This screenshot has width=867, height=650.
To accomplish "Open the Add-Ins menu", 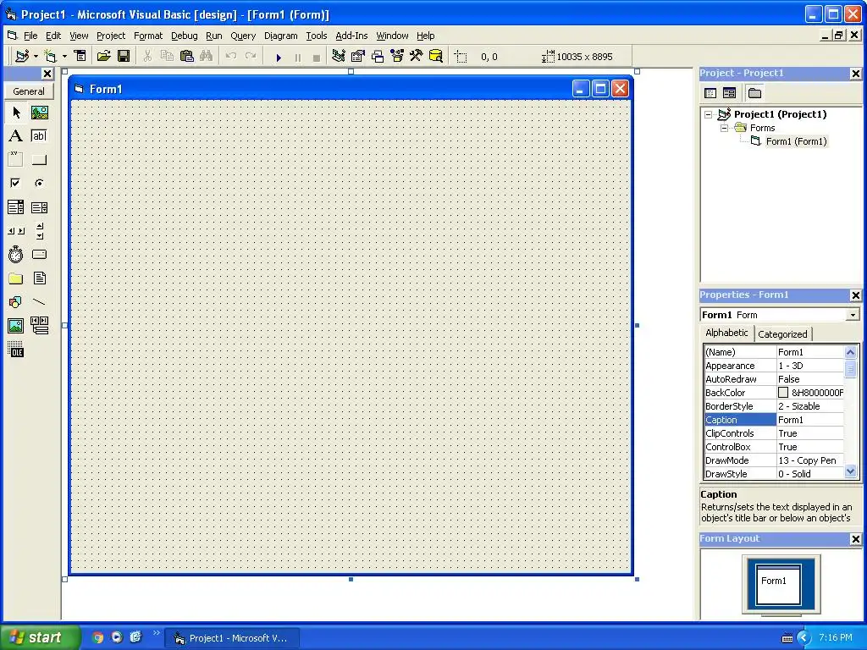I will pyautogui.click(x=351, y=36).
